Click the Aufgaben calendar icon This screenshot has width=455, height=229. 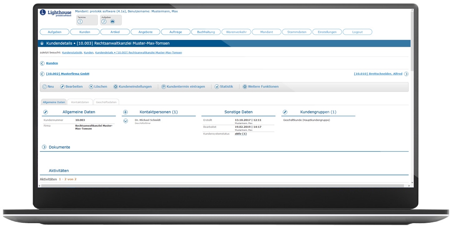point(112,22)
